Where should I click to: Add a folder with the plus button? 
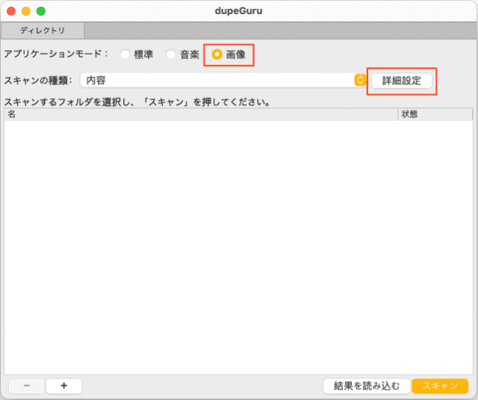pyautogui.click(x=63, y=386)
